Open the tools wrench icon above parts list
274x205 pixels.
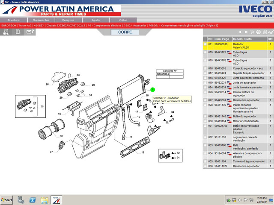point(252,32)
